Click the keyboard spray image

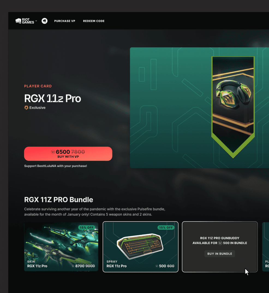(140, 246)
